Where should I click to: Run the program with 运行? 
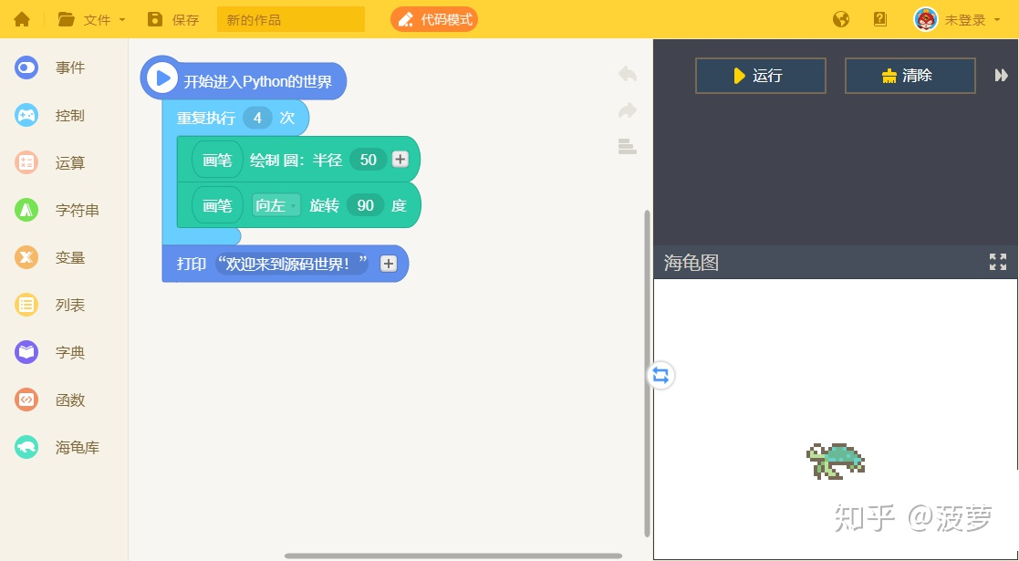click(760, 76)
